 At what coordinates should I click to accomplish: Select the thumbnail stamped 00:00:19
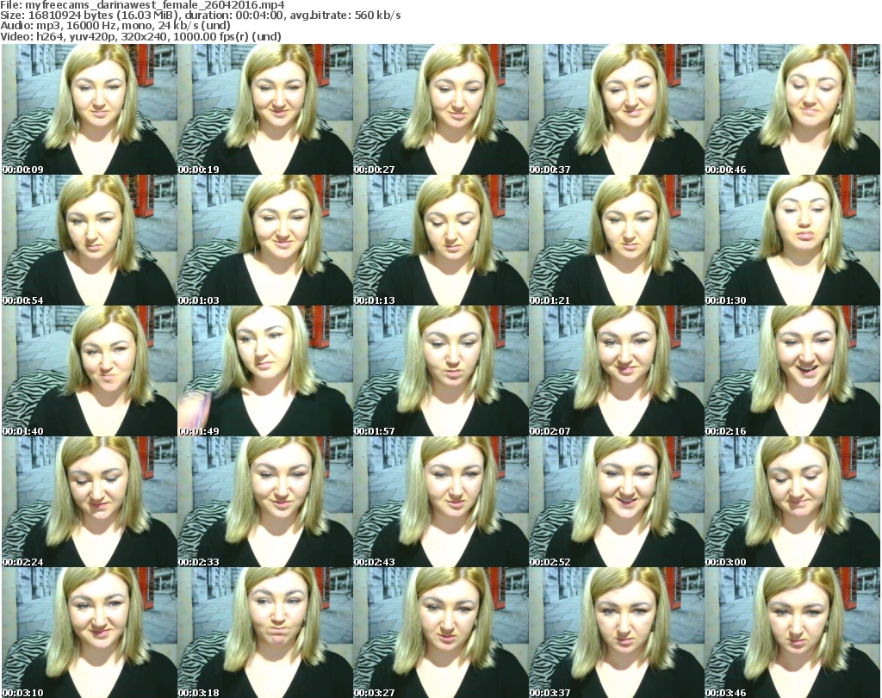[x=265, y=109]
